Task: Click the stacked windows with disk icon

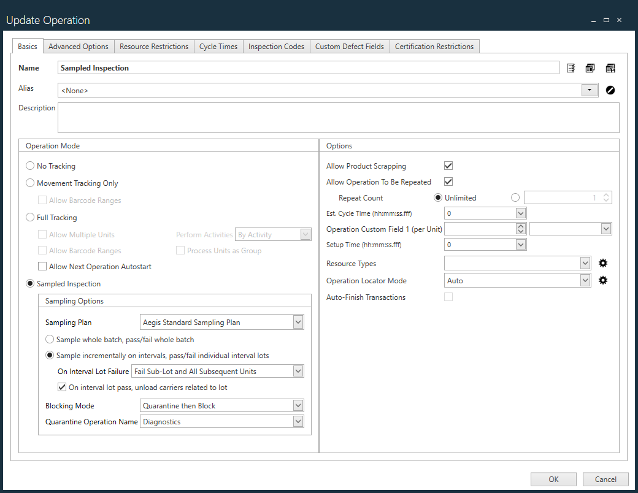Action: tap(610, 68)
